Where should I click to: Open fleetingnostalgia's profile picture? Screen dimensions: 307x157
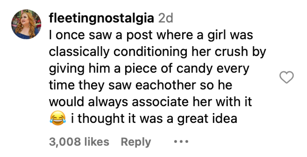pos(27,24)
